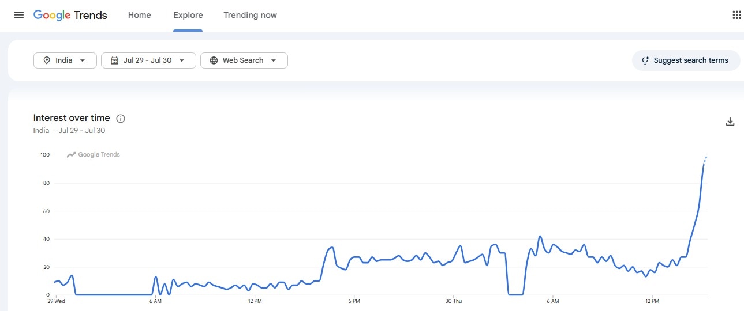Select the Explore tab
The height and width of the screenshot is (311, 744).
(x=188, y=15)
